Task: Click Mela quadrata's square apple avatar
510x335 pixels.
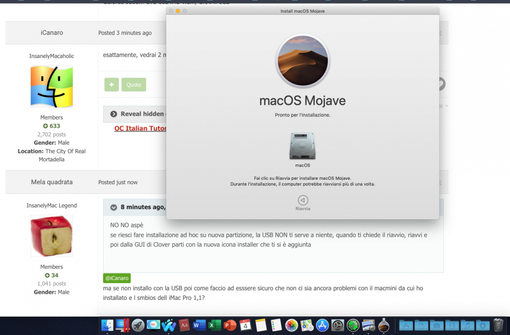Action: [x=52, y=236]
